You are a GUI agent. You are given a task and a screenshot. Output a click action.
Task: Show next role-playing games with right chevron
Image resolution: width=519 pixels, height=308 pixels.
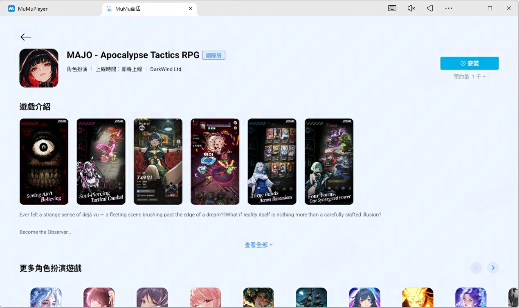tap(493, 268)
